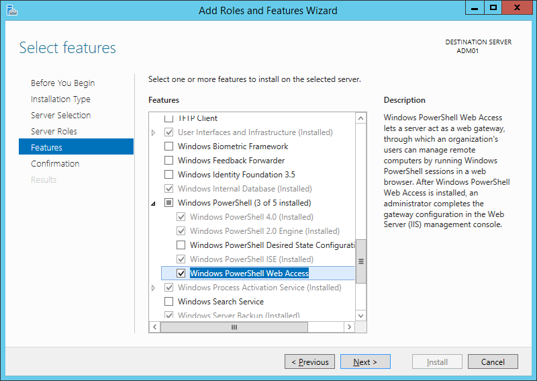Click the Next button
Viewport: 537px width, 381px height.
pyautogui.click(x=365, y=362)
